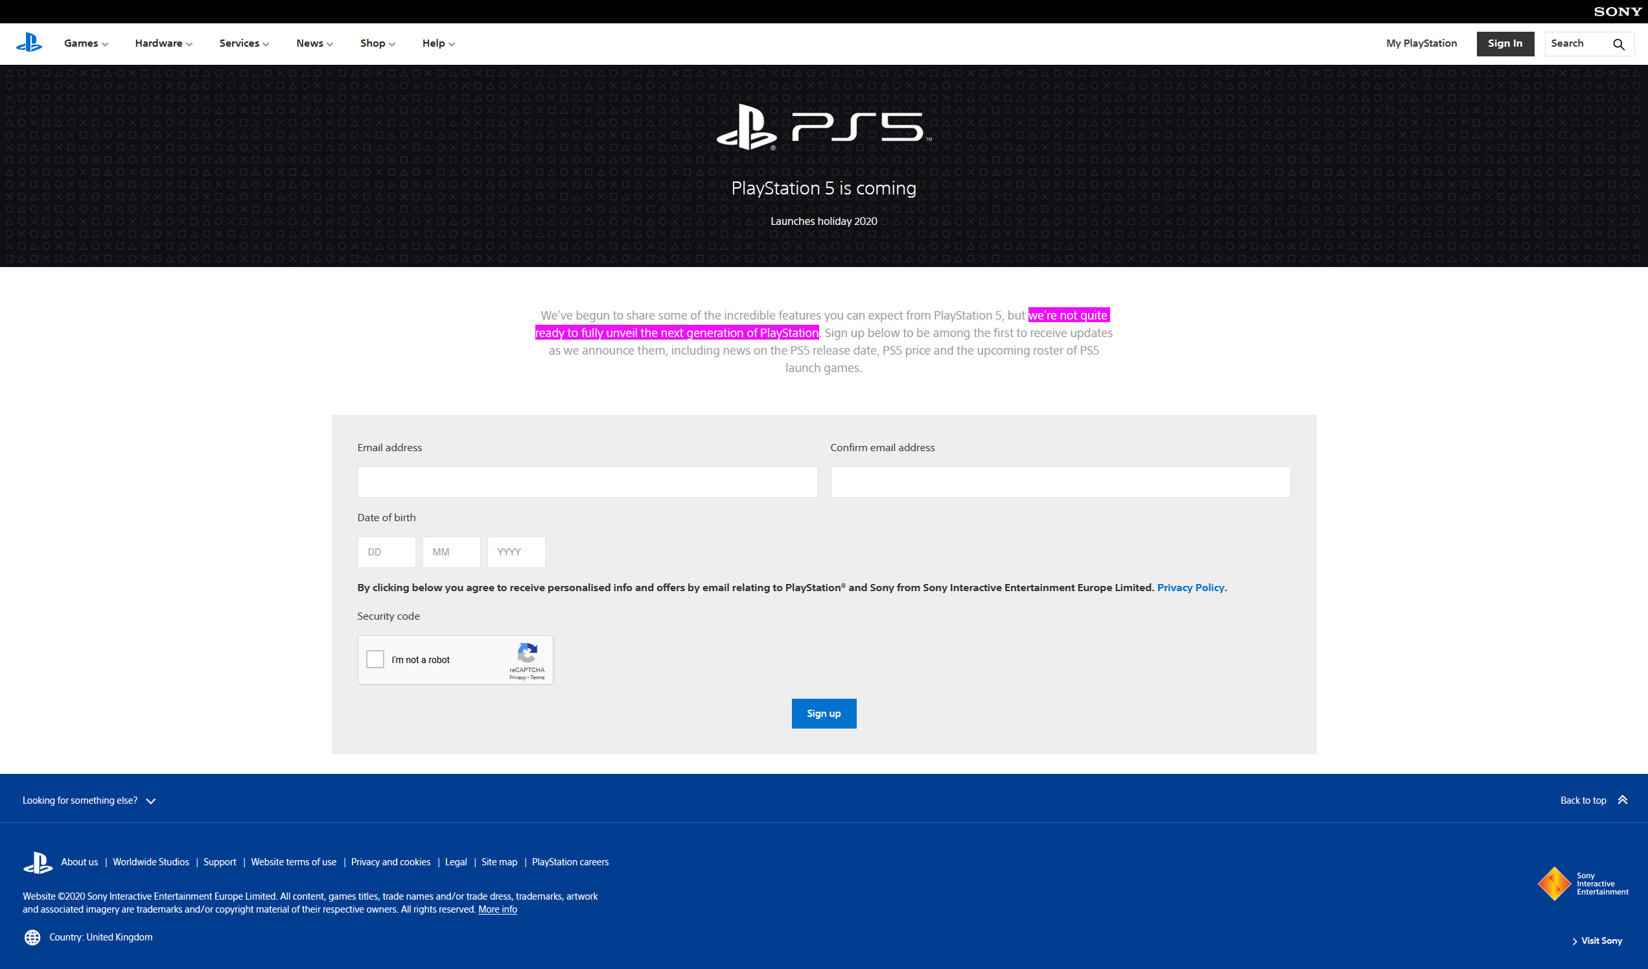Click the Back to top double-chevron icon
Screen dimensions: 1648x969
click(1623, 800)
